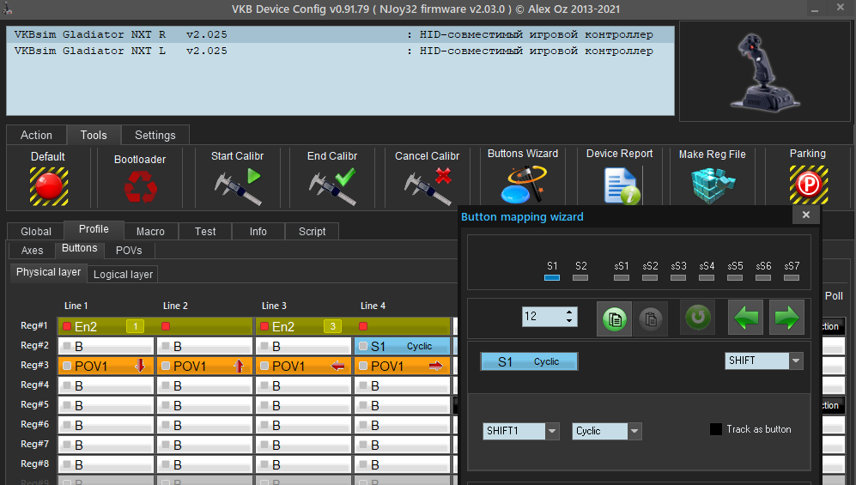Minimize the VKB Device Config window
This screenshot has height=485, width=856.
pos(815,9)
